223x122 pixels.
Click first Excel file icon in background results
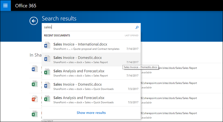(x=35, y=84)
